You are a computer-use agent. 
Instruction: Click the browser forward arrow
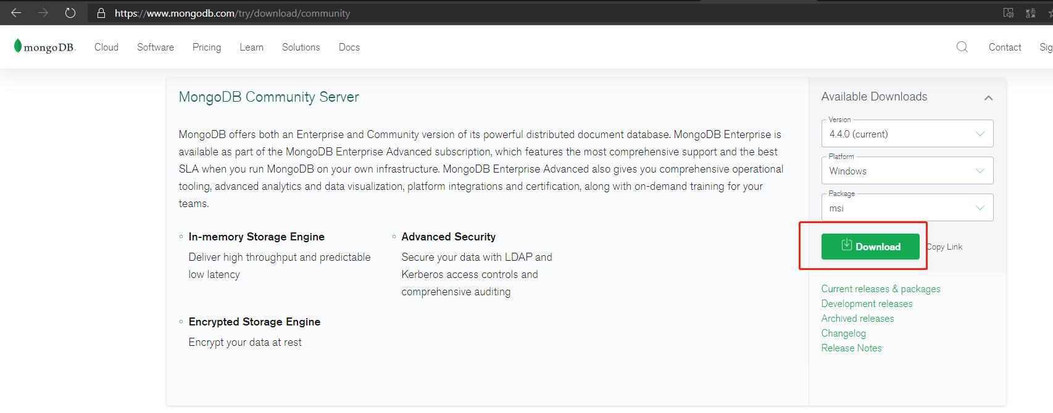tap(43, 12)
